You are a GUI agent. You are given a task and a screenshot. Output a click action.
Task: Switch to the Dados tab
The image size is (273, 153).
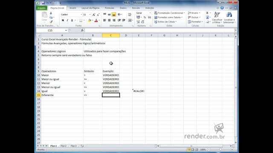[123, 8]
